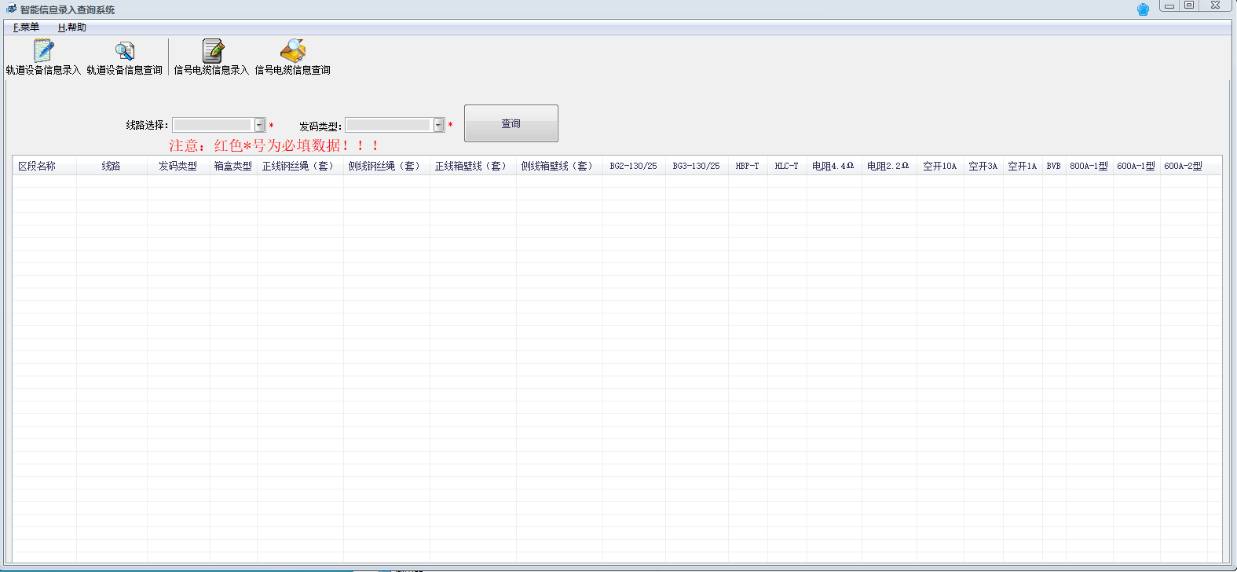The width and height of the screenshot is (1237, 572).
Task: Click the 600A-1型 column header
Action: (1136, 166)
